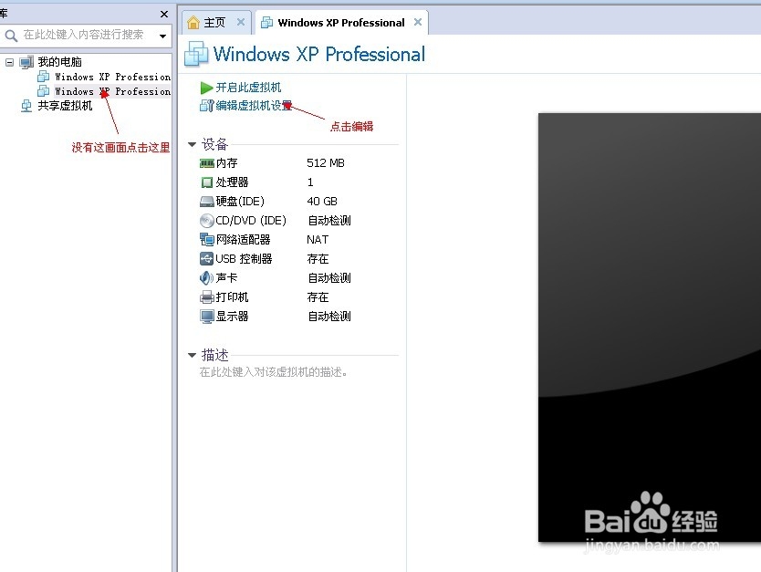Viewport: 761px width, 572px height.
Task: Select 我的电脑 label in library tree
Action: point(59,62)
